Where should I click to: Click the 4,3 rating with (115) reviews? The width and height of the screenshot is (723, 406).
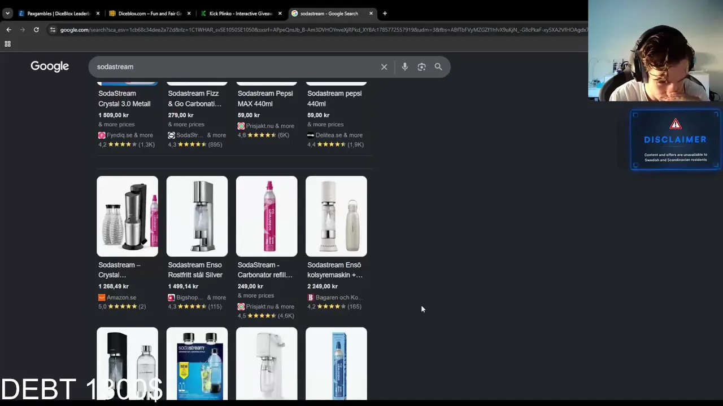(195, 307)
